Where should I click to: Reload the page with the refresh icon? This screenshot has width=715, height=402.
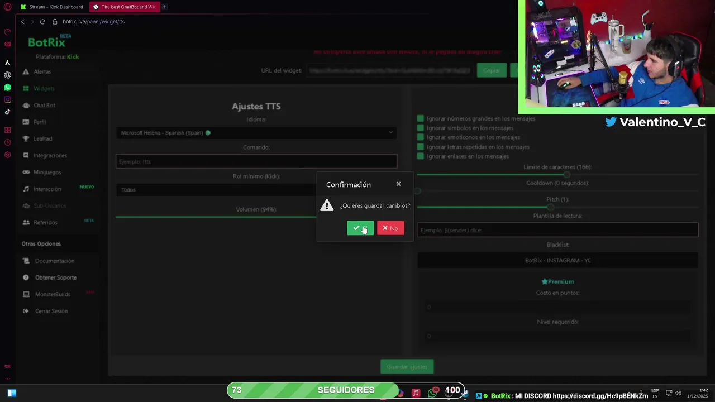pyautogui.click(x=42, y=22)
